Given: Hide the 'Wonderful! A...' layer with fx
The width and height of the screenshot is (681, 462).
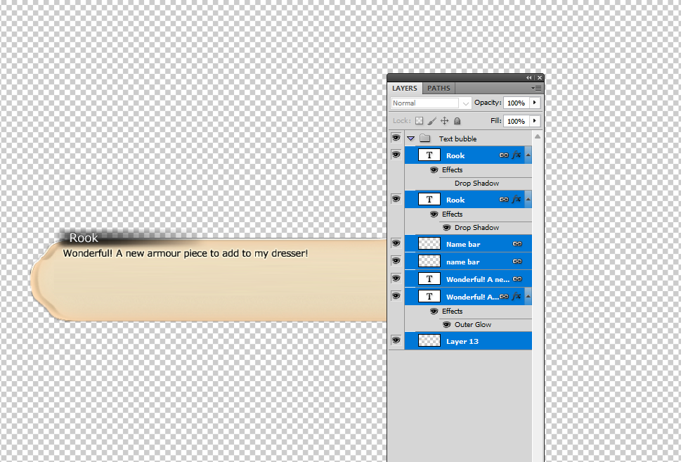Looking at the screenshot, I should click(x=396, y=295).
